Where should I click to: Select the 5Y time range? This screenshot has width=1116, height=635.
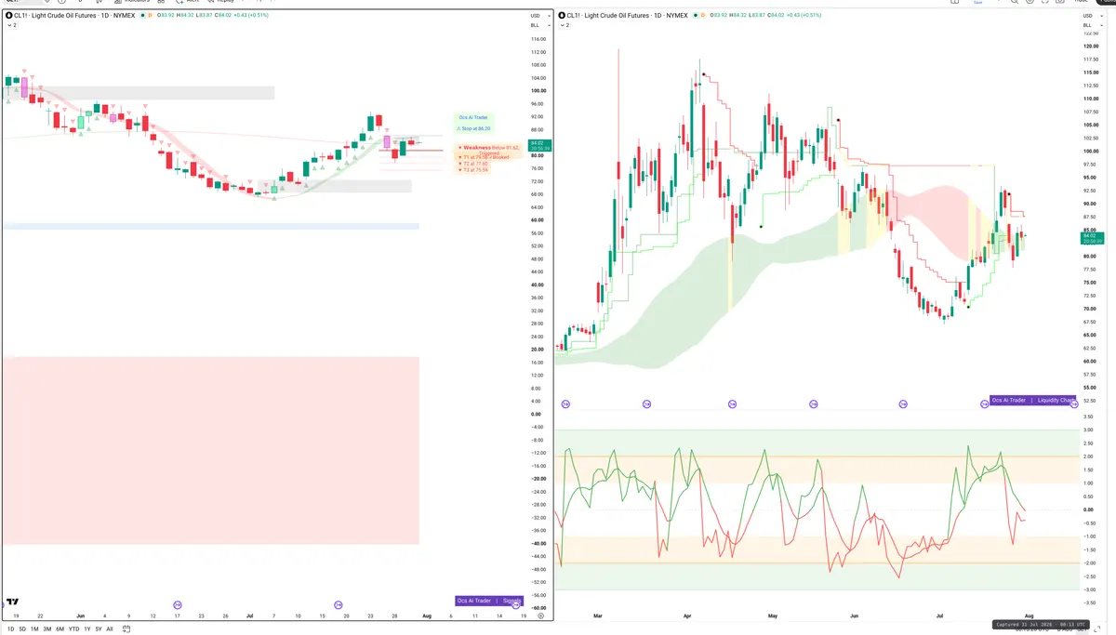(x=99, y=629)
